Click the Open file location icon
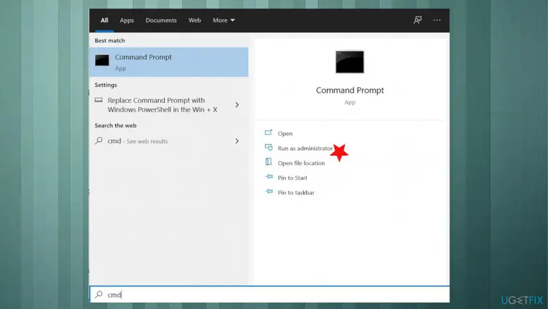This screenshot has height=309, width=548. 269,162
